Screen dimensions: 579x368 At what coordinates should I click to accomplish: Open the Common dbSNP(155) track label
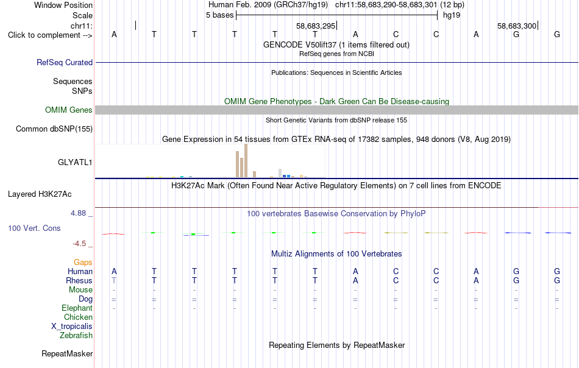pos(54,129)
